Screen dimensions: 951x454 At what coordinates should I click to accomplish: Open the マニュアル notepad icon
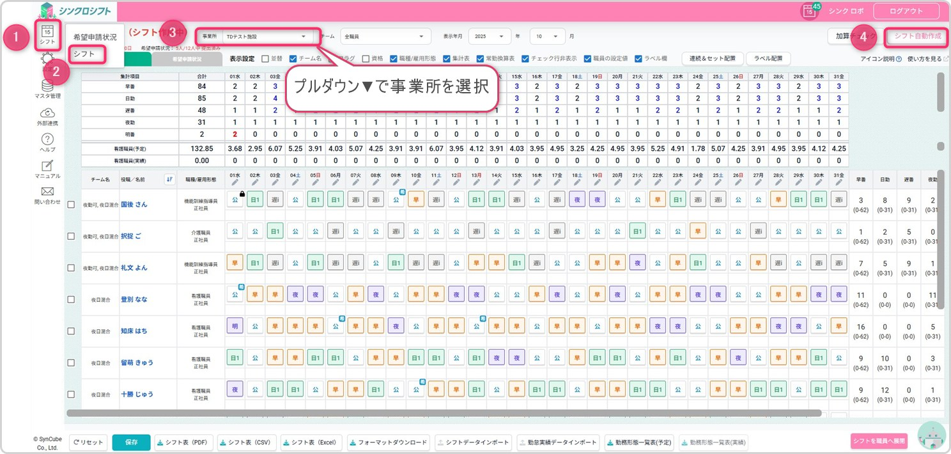[47, 166]
